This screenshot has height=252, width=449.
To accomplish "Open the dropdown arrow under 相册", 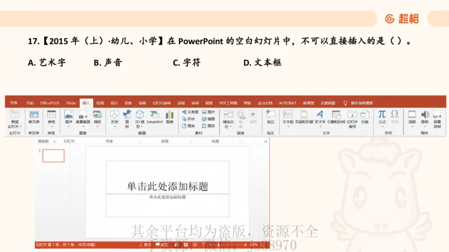I will [x=98, y=127].
